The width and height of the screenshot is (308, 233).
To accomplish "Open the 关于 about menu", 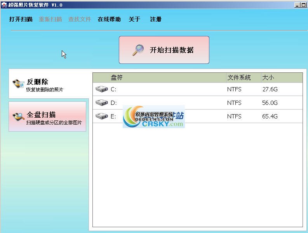I will pyautogui.click(x=134, y=19).
